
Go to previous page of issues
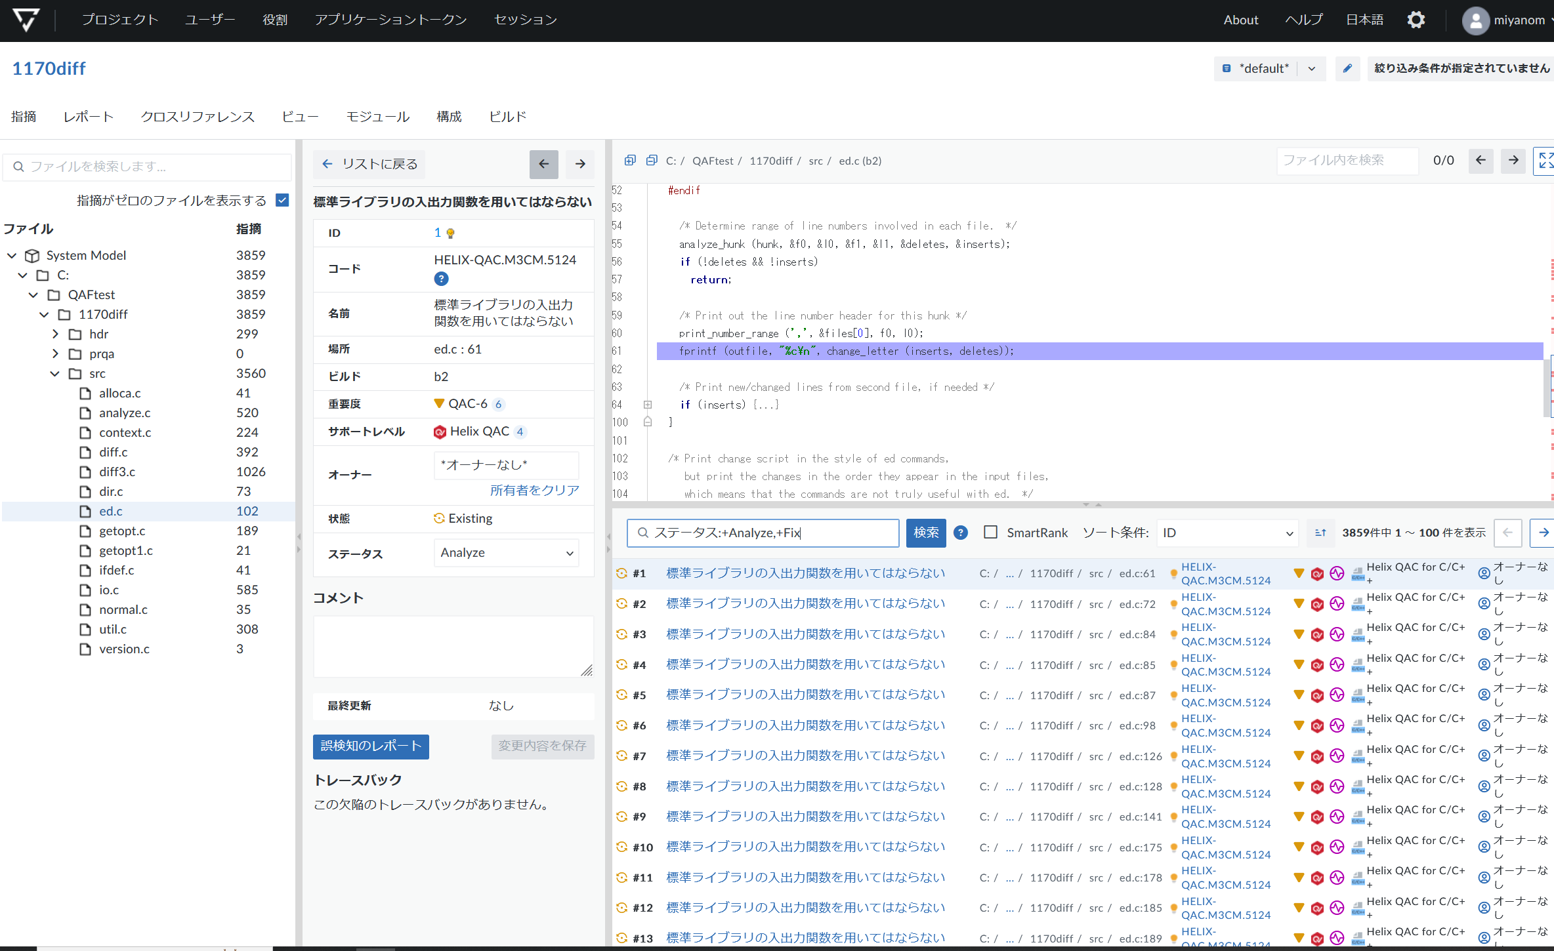1507,533
